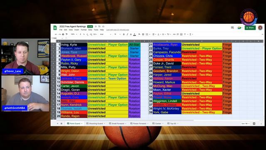Insert a comment from toolbar
This screenshot has height=150, width=266.
178,34
